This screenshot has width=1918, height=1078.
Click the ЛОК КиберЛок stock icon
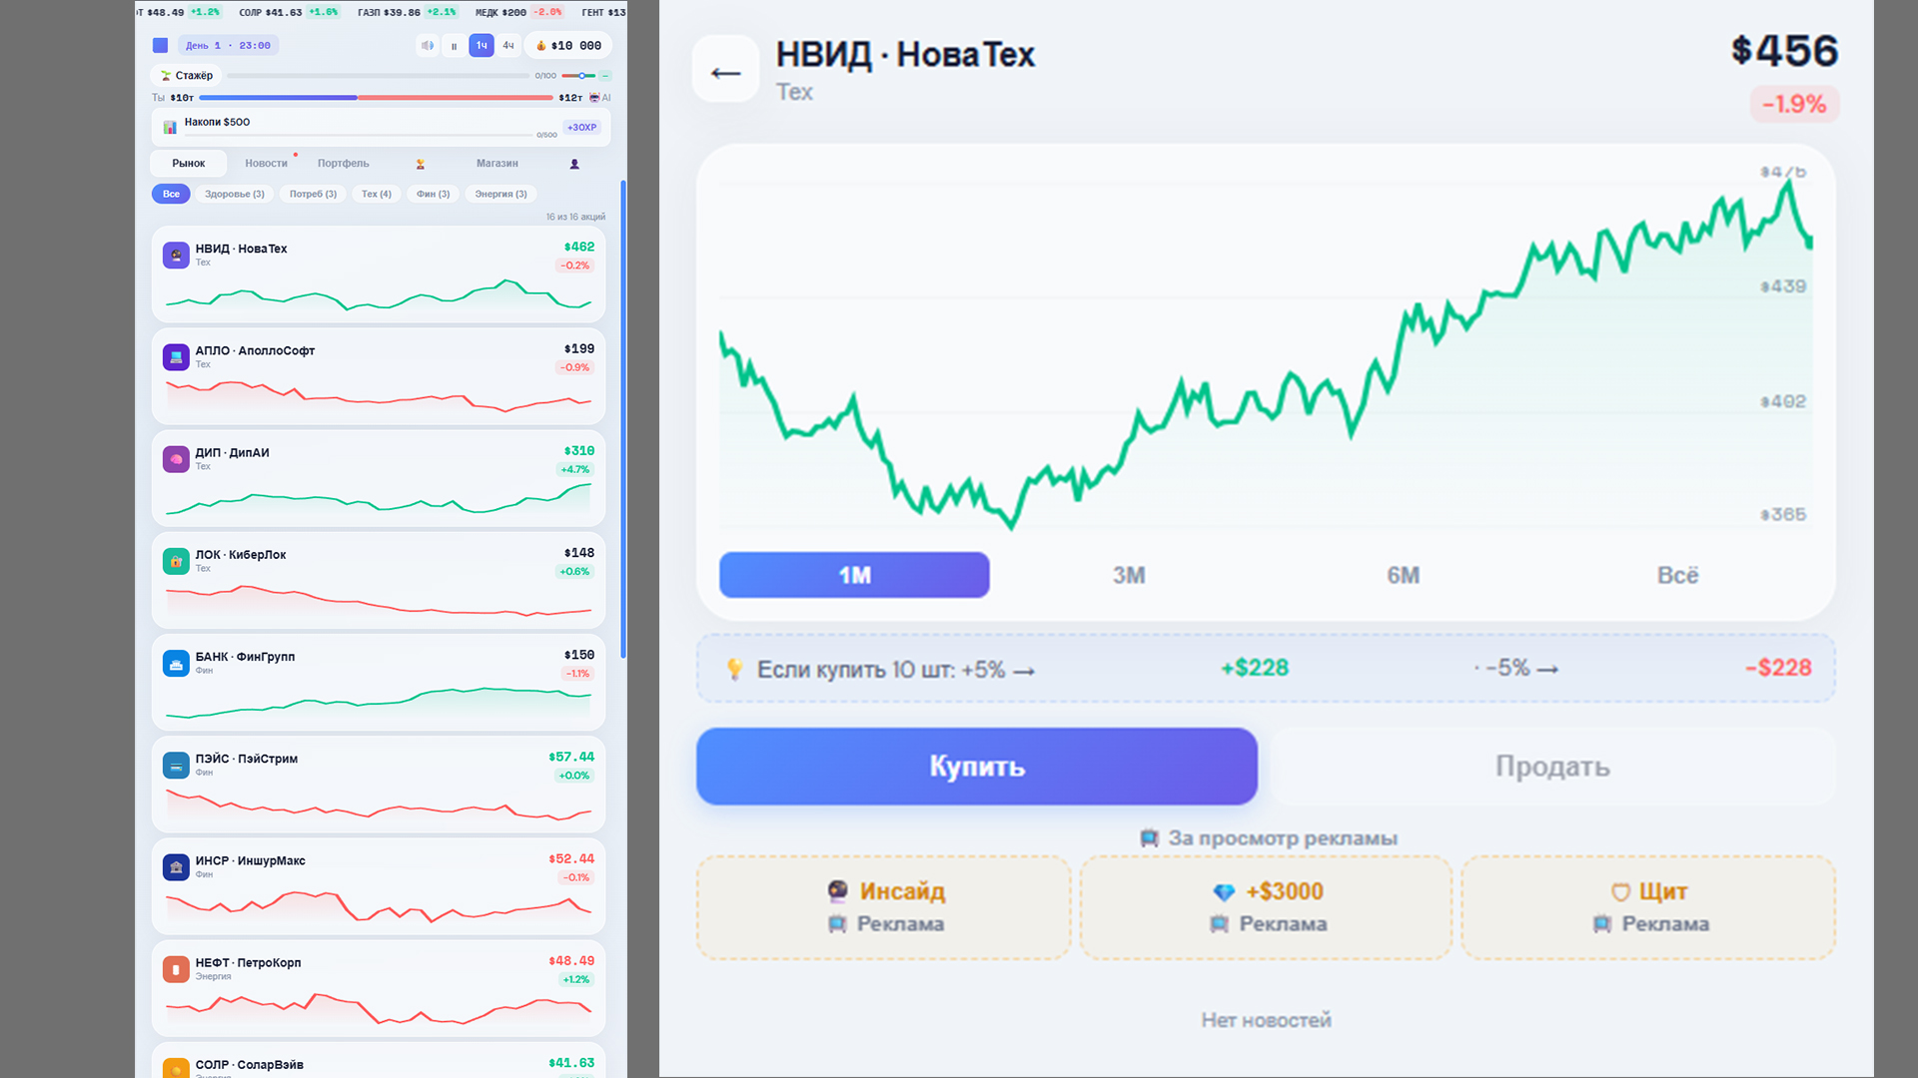click(176, 561)
